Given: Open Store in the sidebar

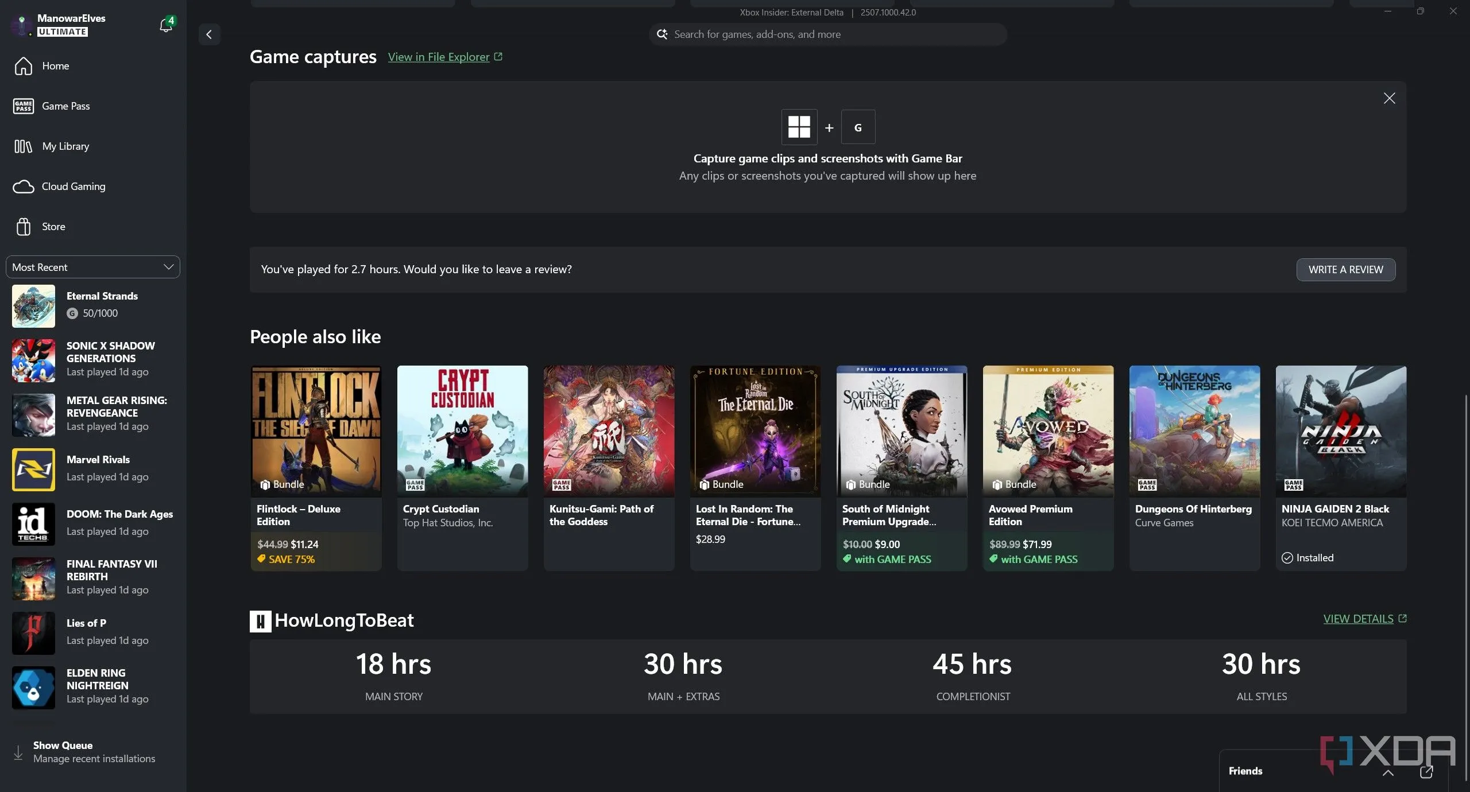Looking at the screenshot, I should point(93,227).
